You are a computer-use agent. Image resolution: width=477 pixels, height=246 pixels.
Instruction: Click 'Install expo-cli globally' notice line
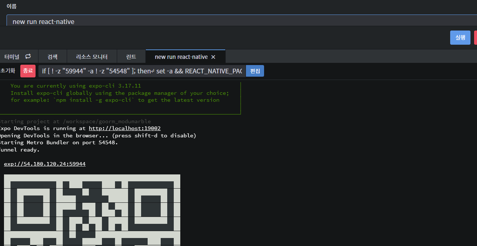(x=120, y=93)
